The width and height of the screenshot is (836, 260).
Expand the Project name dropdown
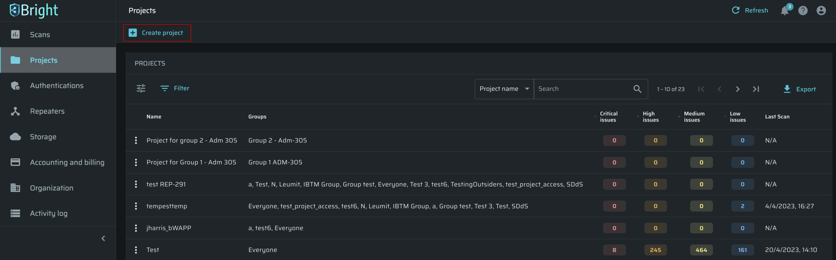(504, 89)
